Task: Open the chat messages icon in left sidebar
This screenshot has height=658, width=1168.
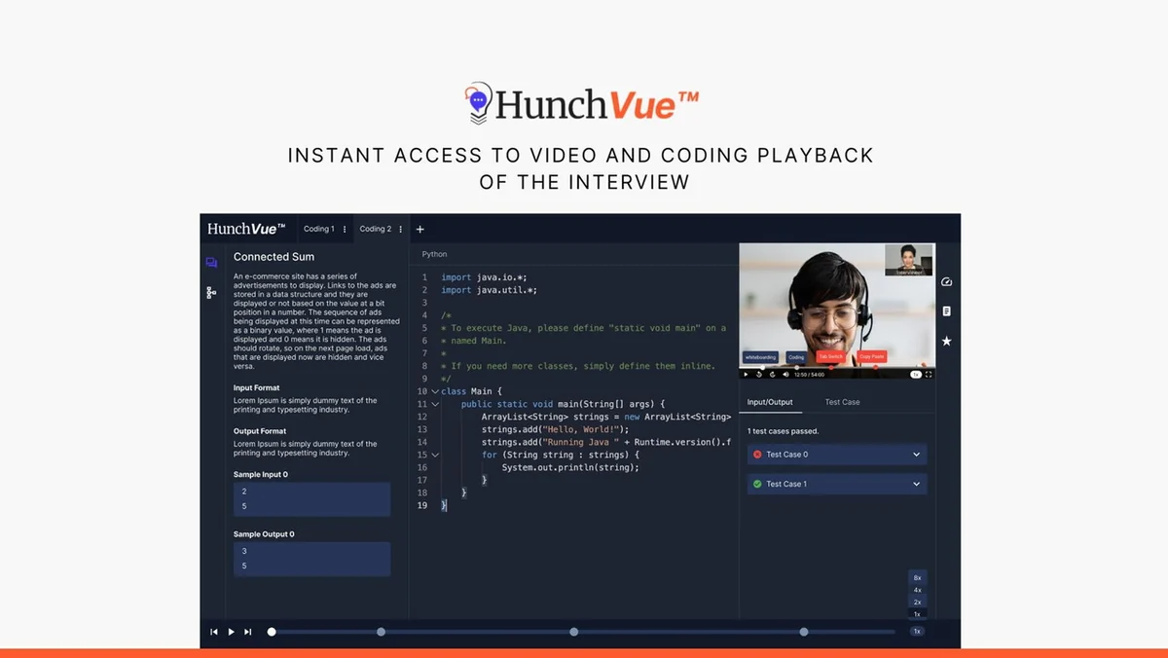Action: point(211,263)
